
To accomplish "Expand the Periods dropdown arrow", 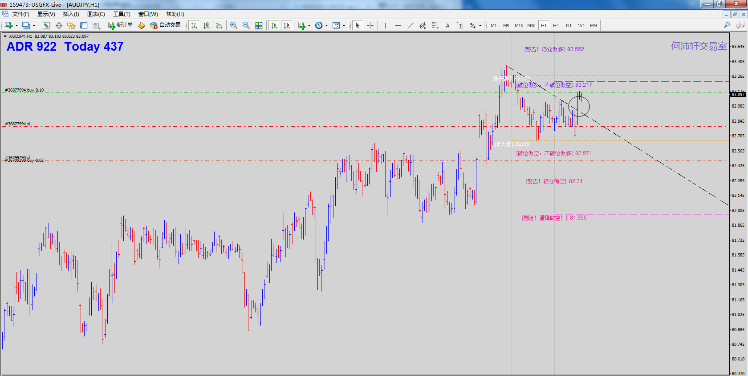I will [x=326, y=25].
